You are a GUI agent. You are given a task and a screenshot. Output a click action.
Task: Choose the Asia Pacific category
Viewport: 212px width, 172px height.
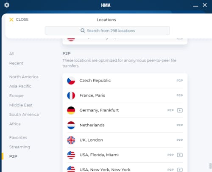(x=20, y=86)
